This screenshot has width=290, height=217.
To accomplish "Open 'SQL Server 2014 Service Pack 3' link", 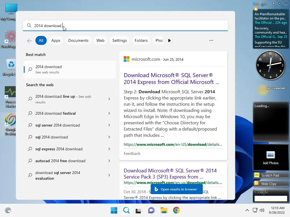I will coord(170,174).
